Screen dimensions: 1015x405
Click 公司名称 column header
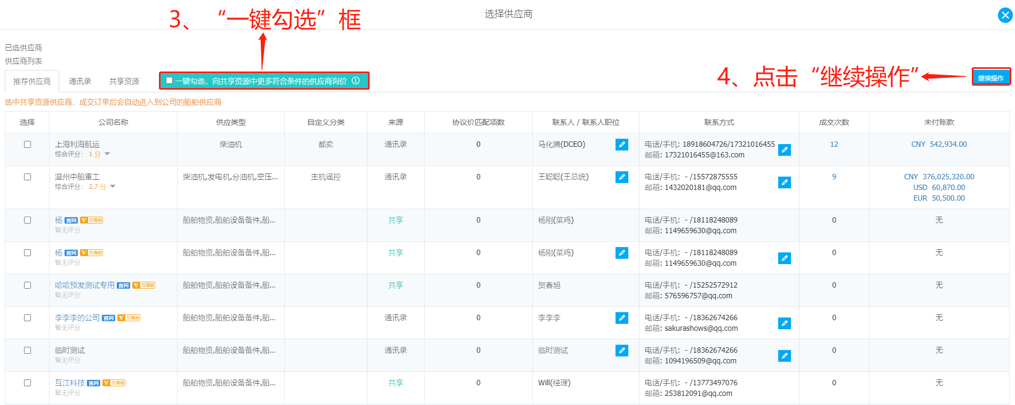coord(113,122)
